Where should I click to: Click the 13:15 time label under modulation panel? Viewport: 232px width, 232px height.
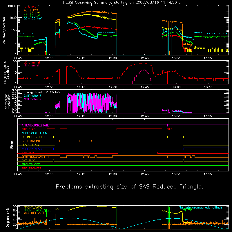tap(208, 116)
